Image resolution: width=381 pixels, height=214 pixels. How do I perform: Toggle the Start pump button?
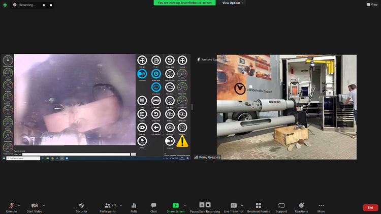(170, 101)
